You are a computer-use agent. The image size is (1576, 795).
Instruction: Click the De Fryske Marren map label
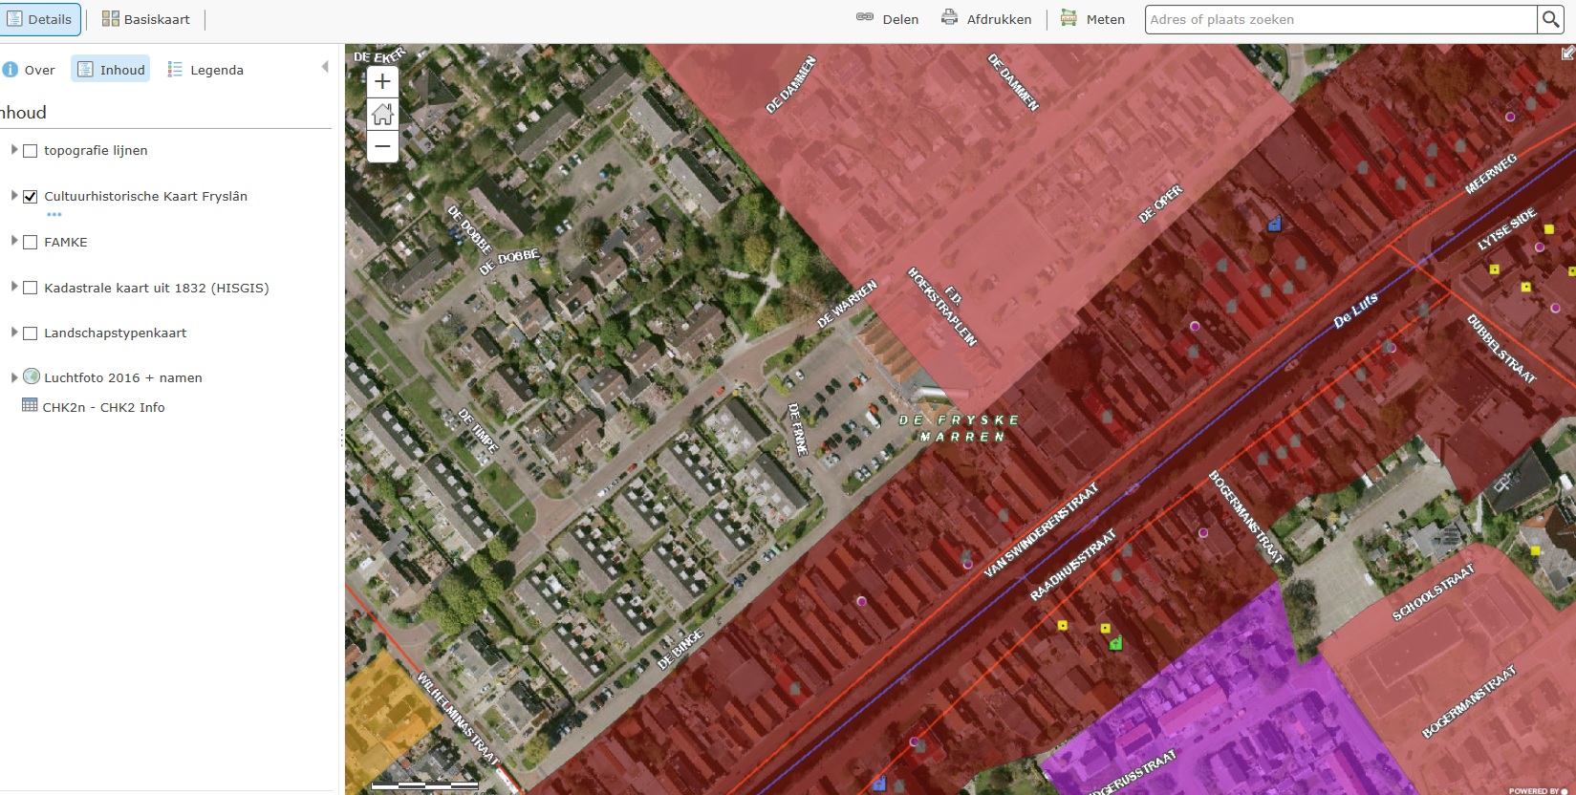click(x=960, y=428)
